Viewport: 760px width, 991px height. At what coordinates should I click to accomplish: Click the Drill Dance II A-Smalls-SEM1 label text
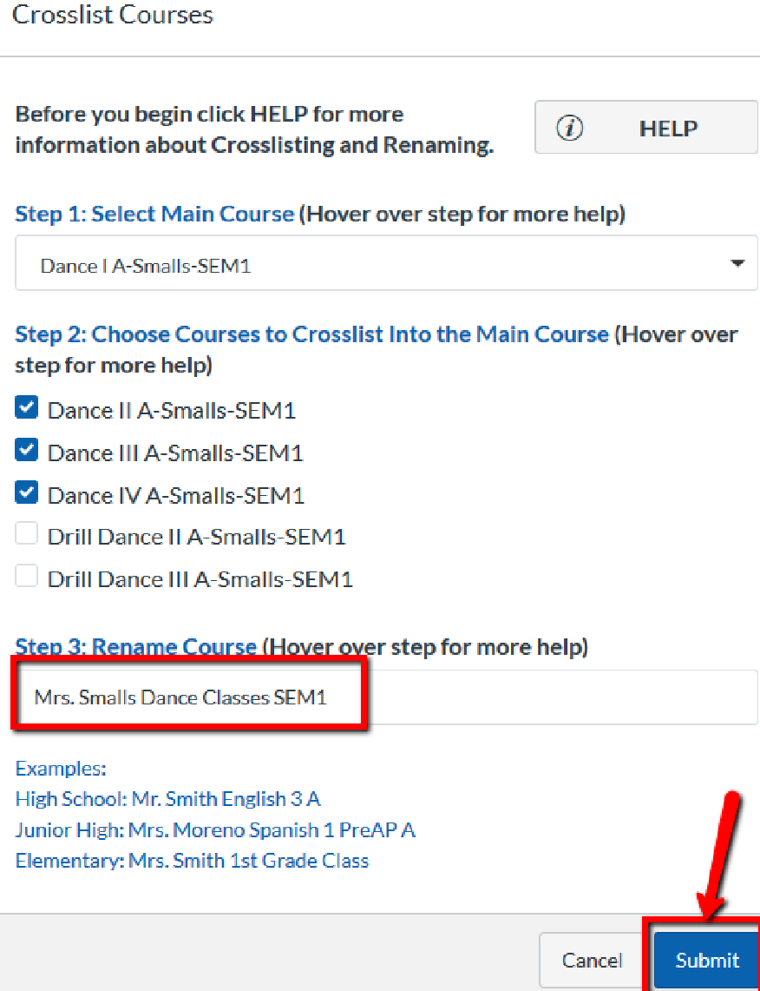pyautogui.click(x=196, y=538)
